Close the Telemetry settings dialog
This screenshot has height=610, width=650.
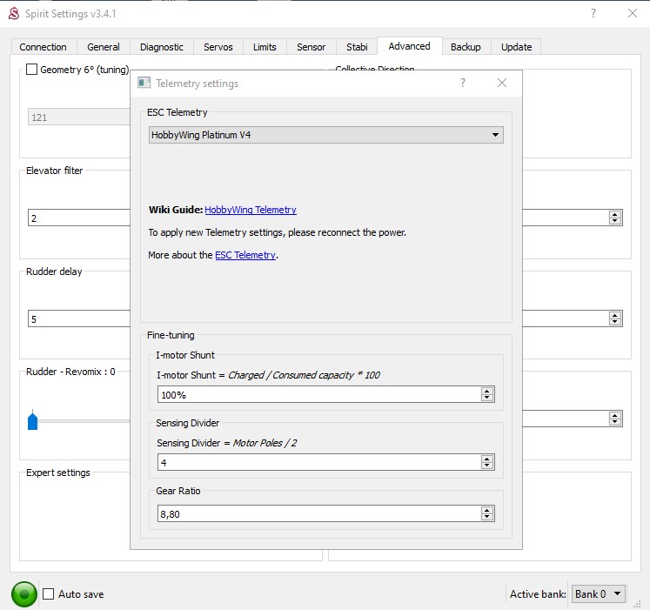click(501, 84)
